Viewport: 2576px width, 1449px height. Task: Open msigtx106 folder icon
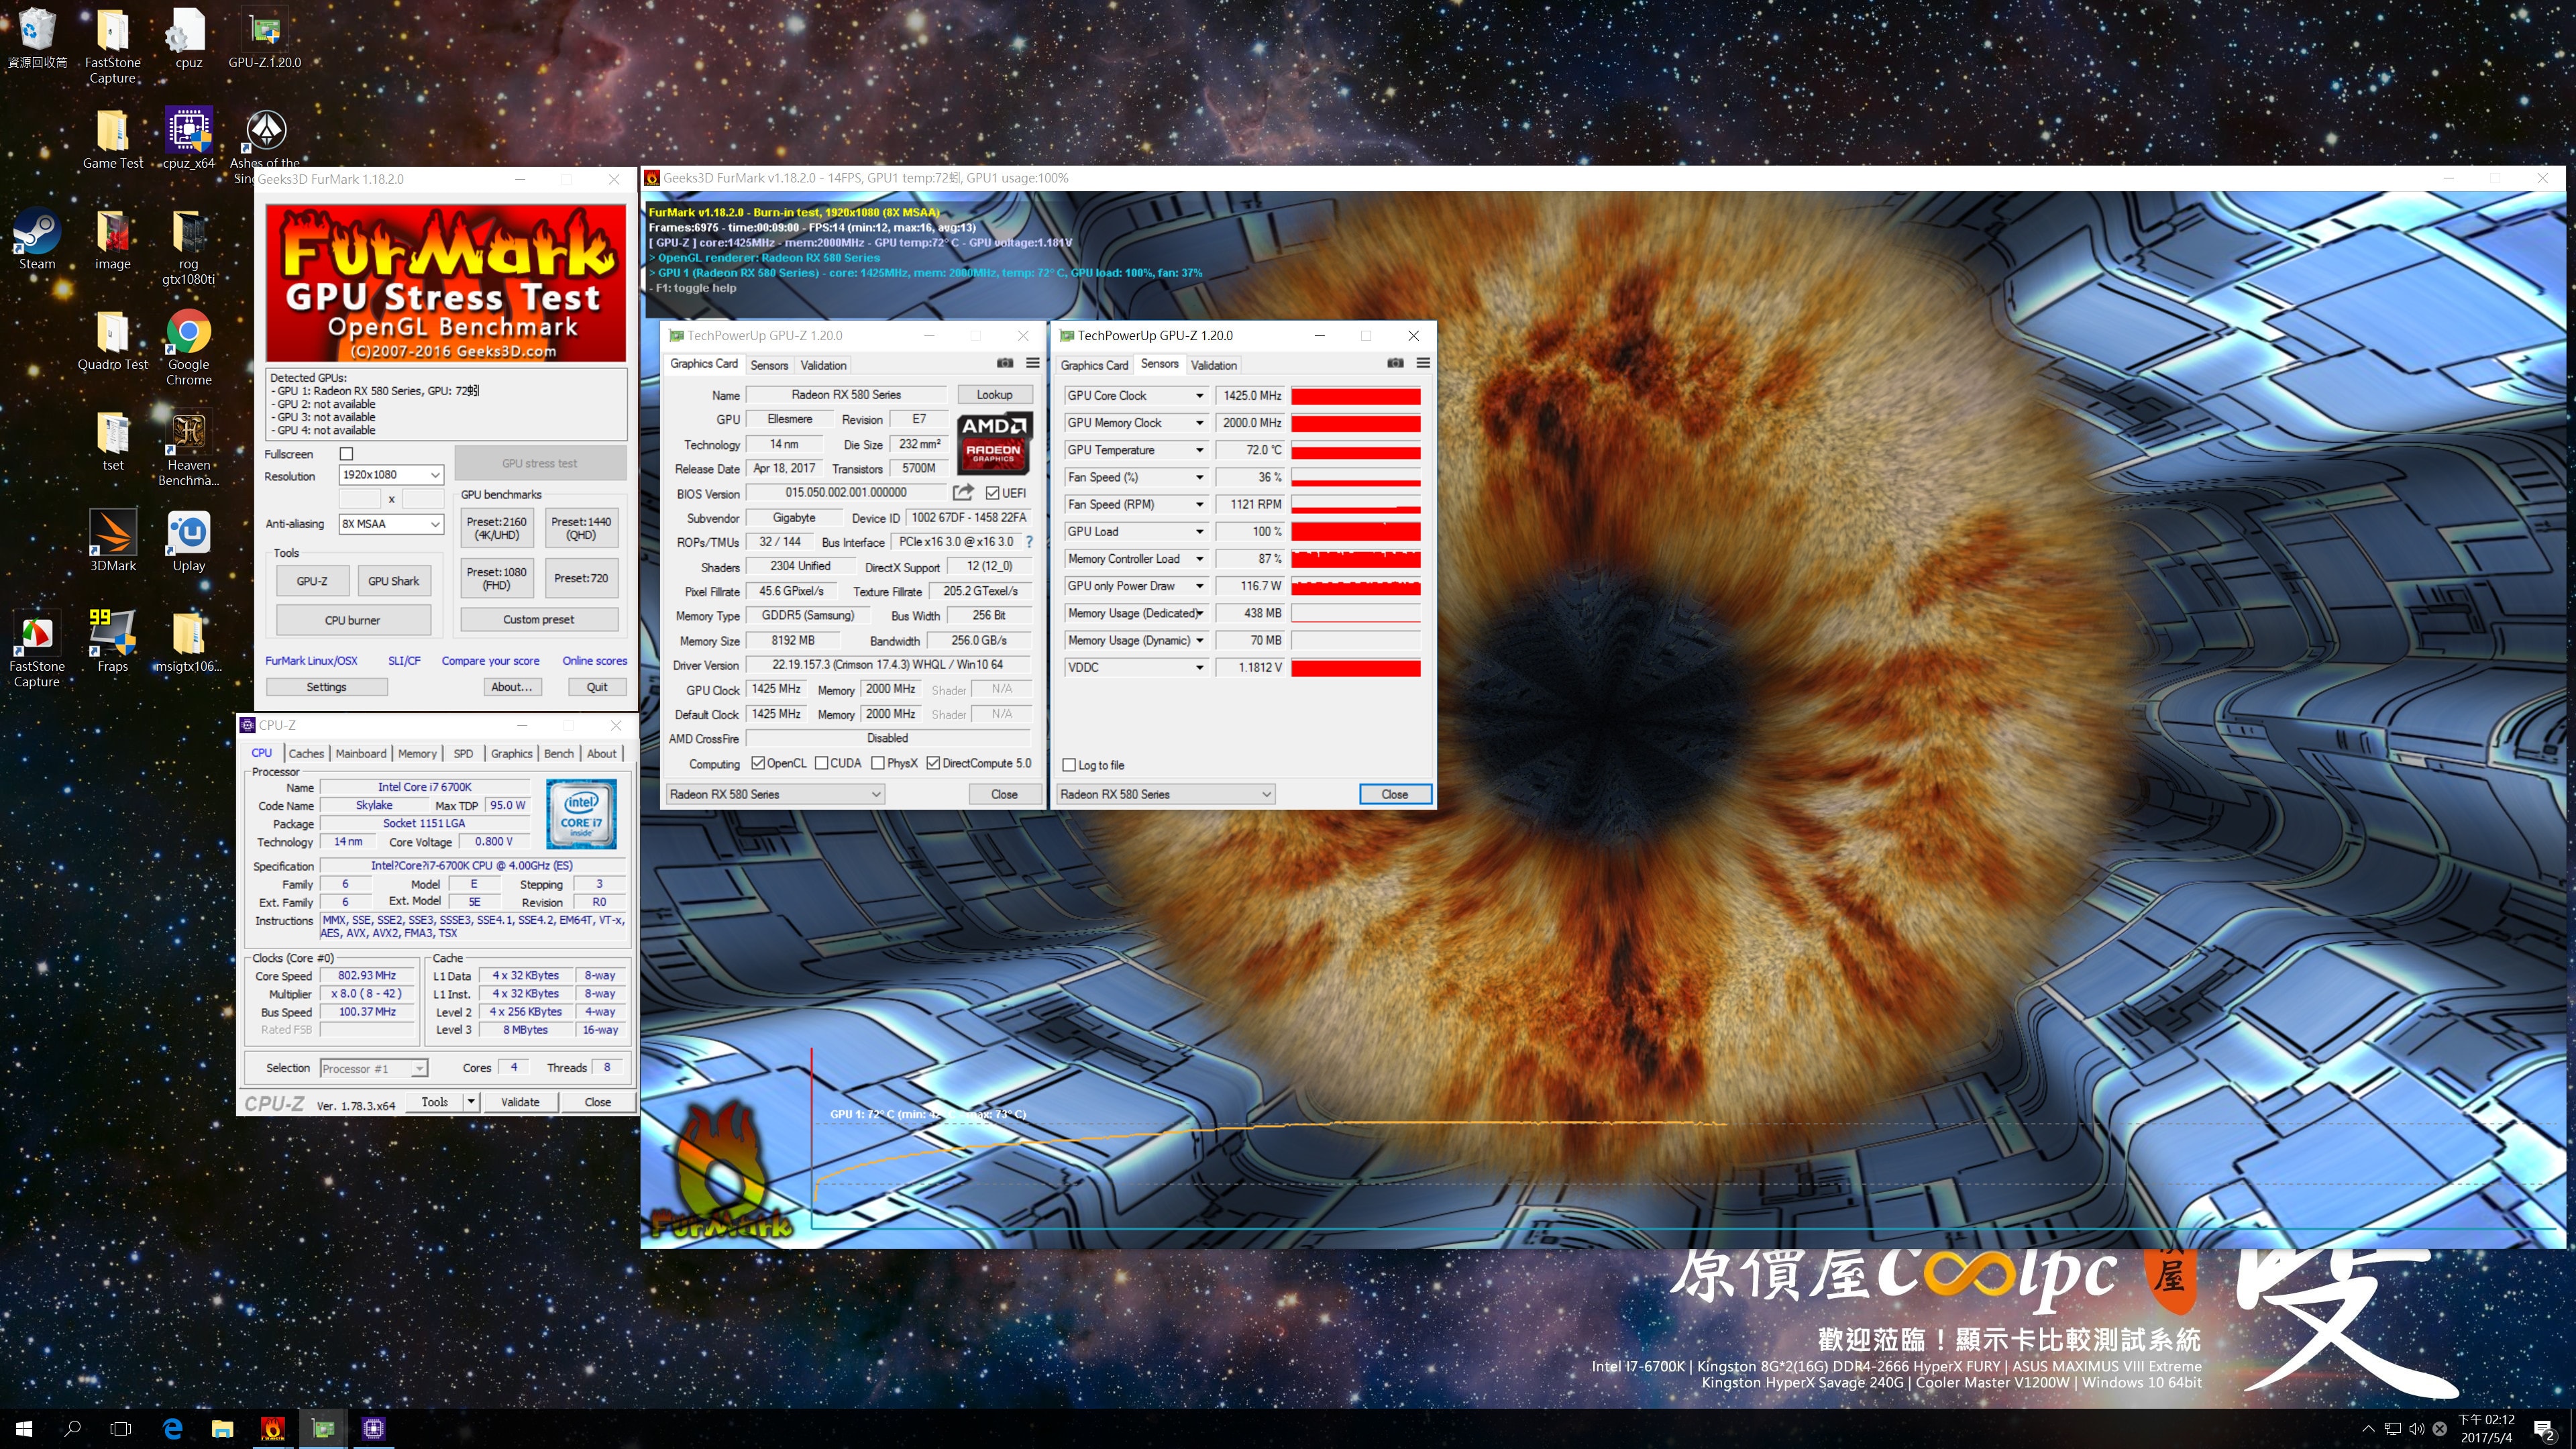coord(188,642)
